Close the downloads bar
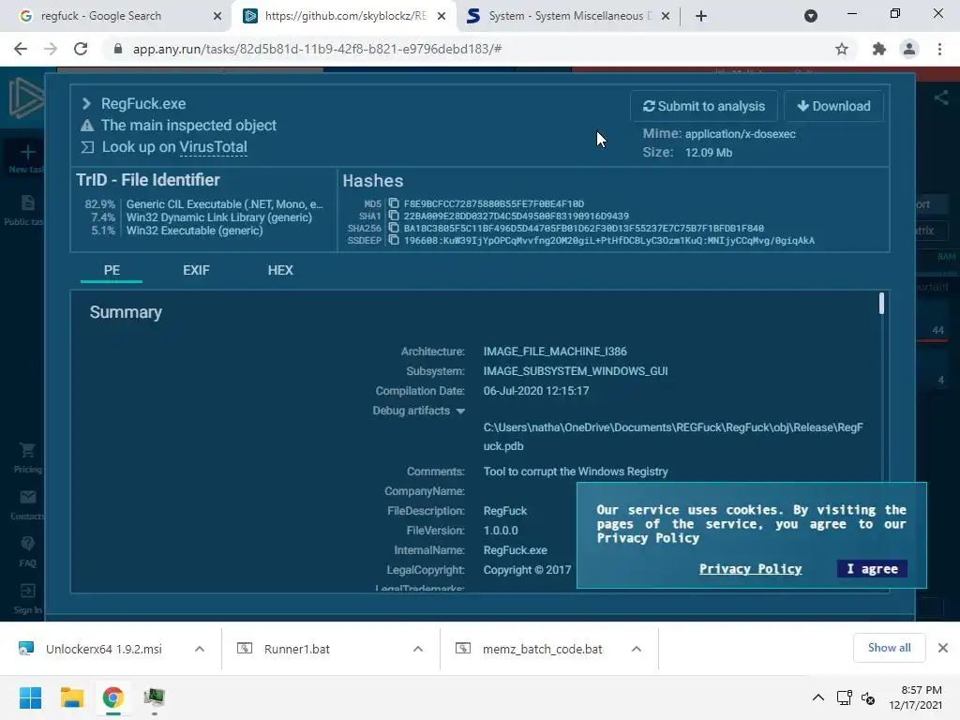The image size is (960, 720). coord(943,648)
